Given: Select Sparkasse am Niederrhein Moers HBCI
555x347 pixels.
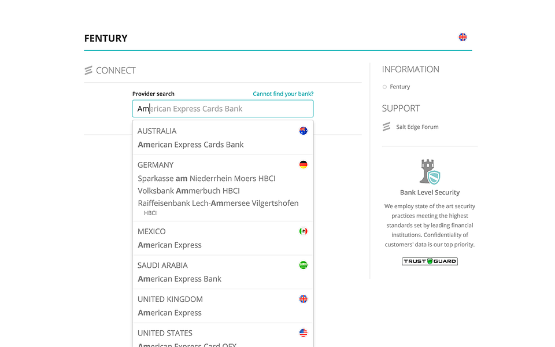Looking at the screenshot, I should [206, 179].
